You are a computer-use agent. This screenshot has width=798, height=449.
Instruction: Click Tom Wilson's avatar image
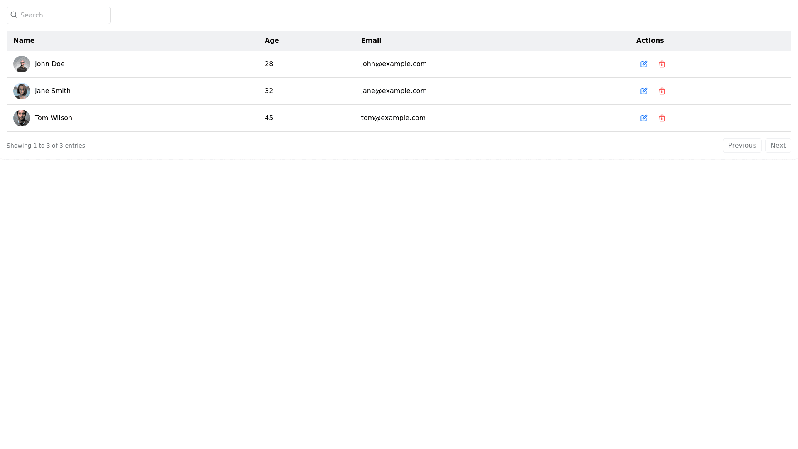coord(22,118)
